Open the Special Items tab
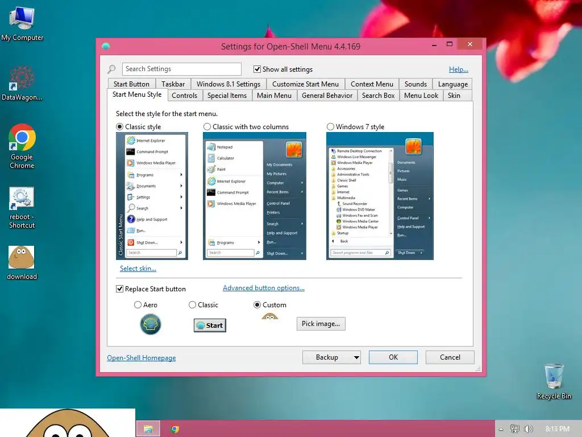582x437 pixels. (x=227, y=96)
